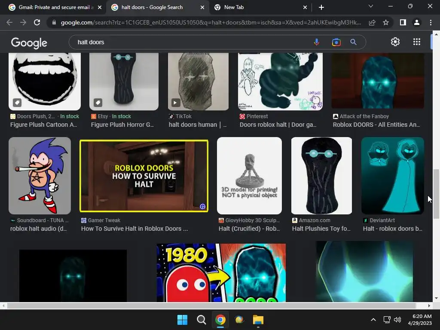Screen dimensions: 440x330
Task: Open the TikTok halt doors human drawing
Action: 198,81
